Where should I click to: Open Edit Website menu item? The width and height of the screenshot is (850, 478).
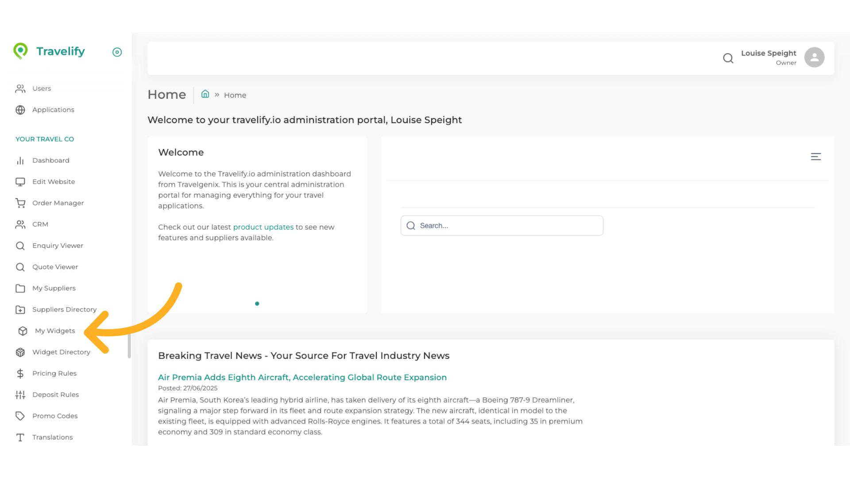click(x=54, y=182)
